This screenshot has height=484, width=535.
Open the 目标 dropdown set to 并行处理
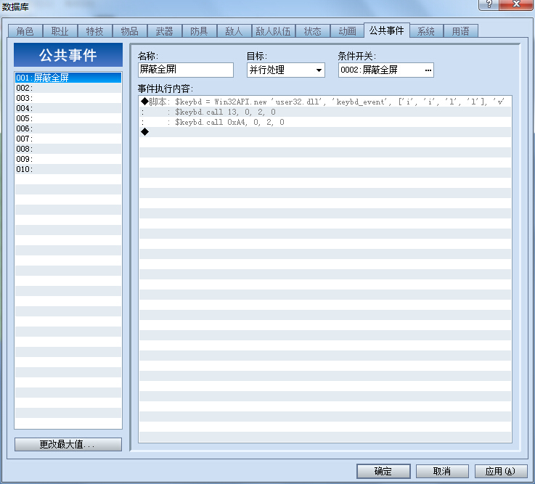(x=285, y=70)
